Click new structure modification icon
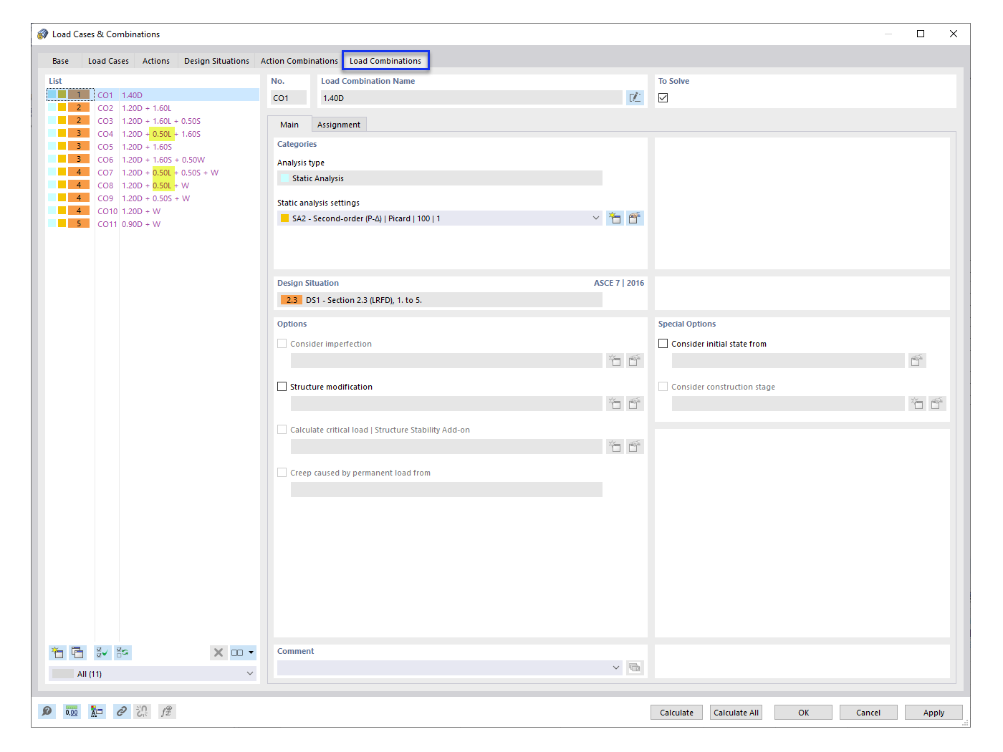The width and height of the screenshot is (1003, 752). click(x=615, y=404)
